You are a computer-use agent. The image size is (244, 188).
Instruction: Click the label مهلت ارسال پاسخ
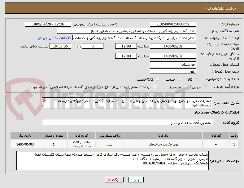(x=222, y=46)
